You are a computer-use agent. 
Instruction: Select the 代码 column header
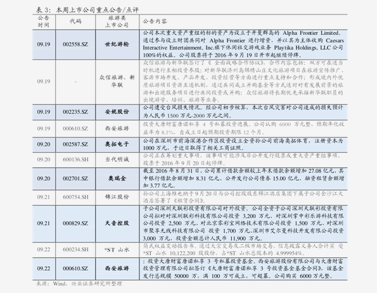pos(75,21)
